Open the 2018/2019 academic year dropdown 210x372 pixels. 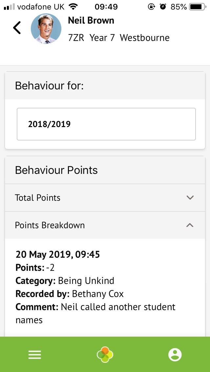pyautogui.click(x=106, y=124)
